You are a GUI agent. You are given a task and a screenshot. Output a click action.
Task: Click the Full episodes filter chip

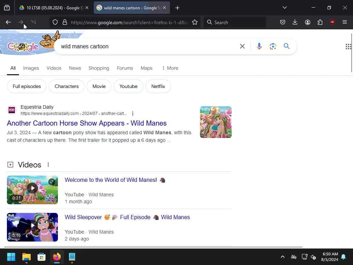(x=27, y=86)
